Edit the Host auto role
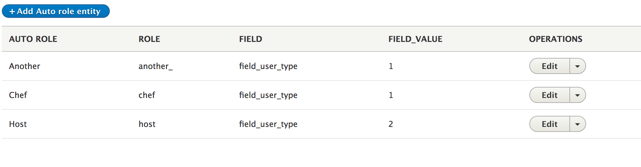This screenshot has width=641, height=167. (x=549, y=124)
